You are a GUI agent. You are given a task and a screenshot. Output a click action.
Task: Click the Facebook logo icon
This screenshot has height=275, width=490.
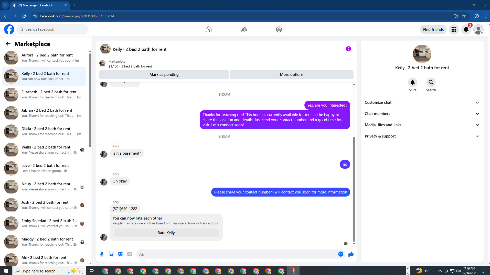coord(9,29)
